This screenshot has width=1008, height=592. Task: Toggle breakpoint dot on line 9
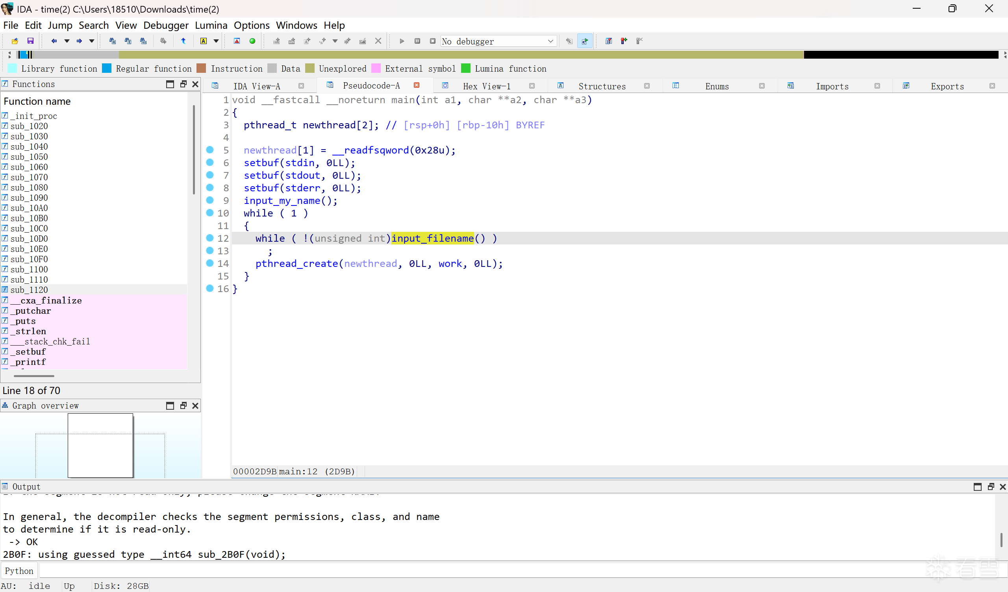coord(209,200)
